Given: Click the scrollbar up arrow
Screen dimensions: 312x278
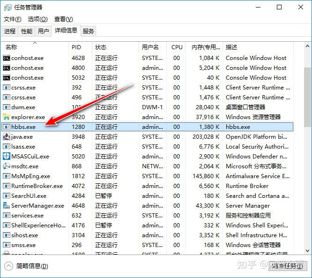Looking at the screenshot, I should (x=307, y=46).
